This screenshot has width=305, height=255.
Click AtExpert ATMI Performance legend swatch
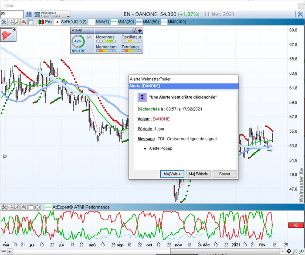coord(48,207)
